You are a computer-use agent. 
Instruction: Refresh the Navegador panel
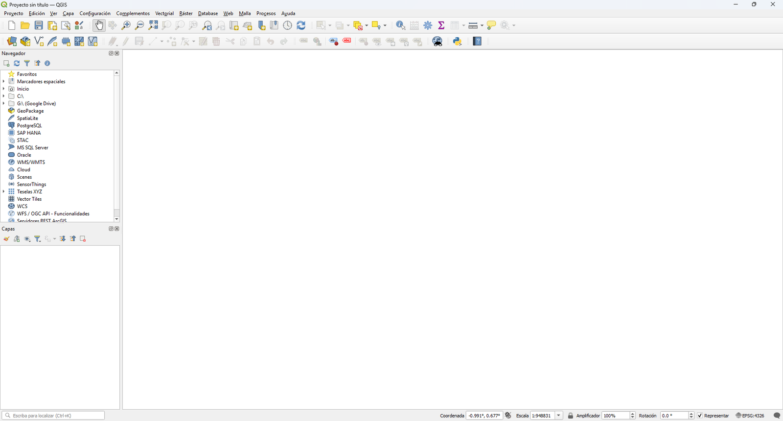[x=17, y=63]
